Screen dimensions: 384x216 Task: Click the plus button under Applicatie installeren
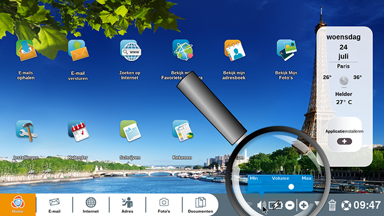pos(344,141)
